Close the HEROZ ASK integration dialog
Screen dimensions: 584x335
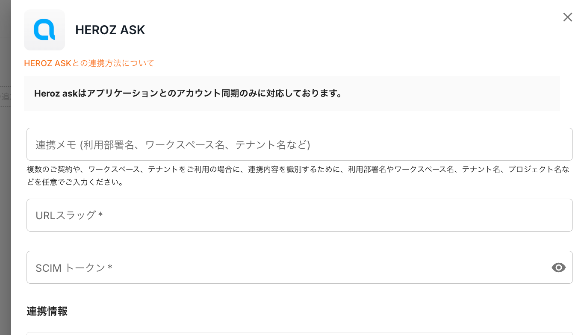tap(567, 17)
